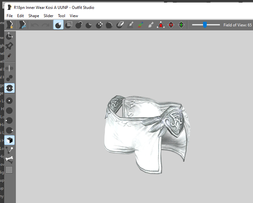Toggle bone display with bones icon
This screenshot has width=253, height=203.
pyautogui.click(x=9, y=160)
